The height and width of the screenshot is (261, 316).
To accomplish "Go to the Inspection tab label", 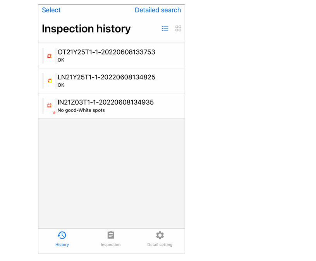I will click(x=111, y=245).
